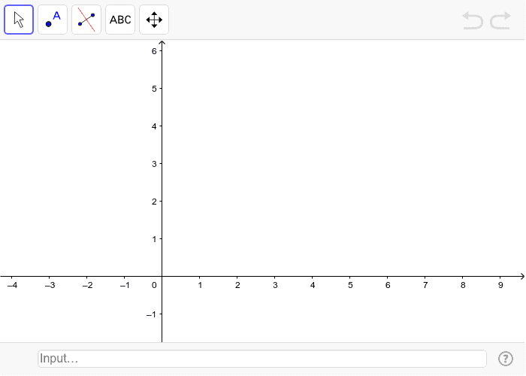Click the y-axis label 5
Image resolution: width=526 pixels, height=376 pixels.
click(154, 89)
